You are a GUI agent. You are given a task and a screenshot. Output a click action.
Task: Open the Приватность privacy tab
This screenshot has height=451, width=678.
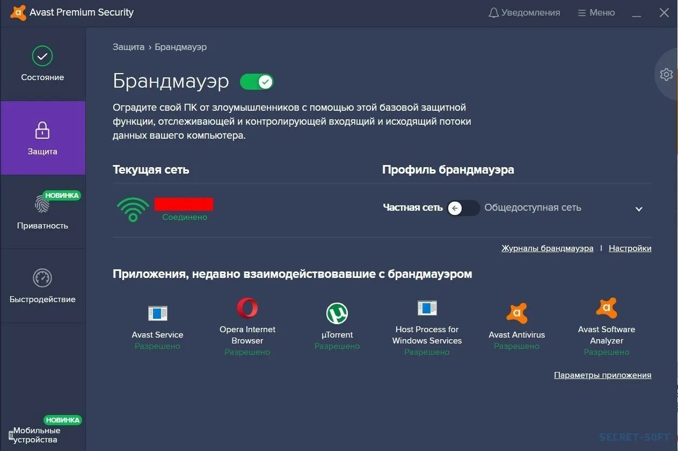tap(42, 212)
